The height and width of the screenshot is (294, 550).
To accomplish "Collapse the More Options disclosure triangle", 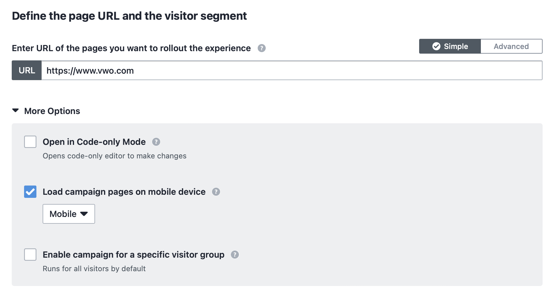I will click(15, 111).
